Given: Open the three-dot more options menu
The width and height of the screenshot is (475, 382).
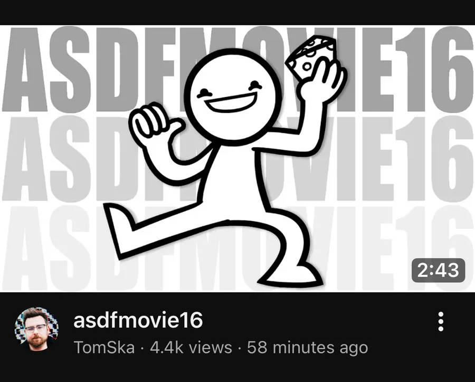Looking at the screenshot, I should tap(441, 321).
